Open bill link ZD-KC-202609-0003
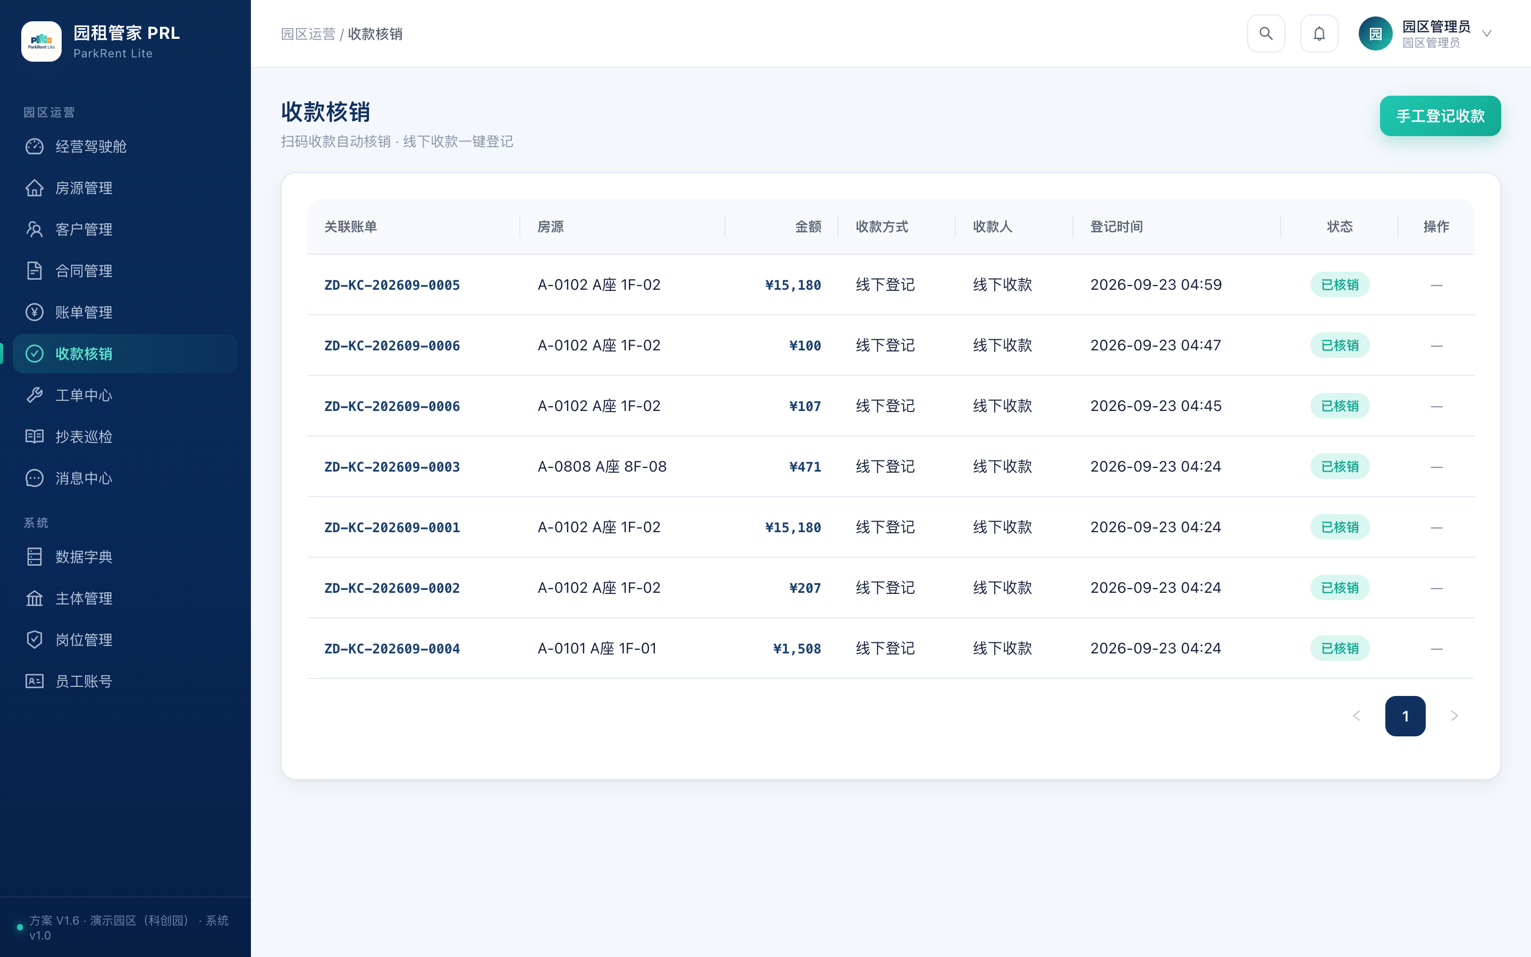This screenshot has width=1531, height=957. tap(392, 467)
